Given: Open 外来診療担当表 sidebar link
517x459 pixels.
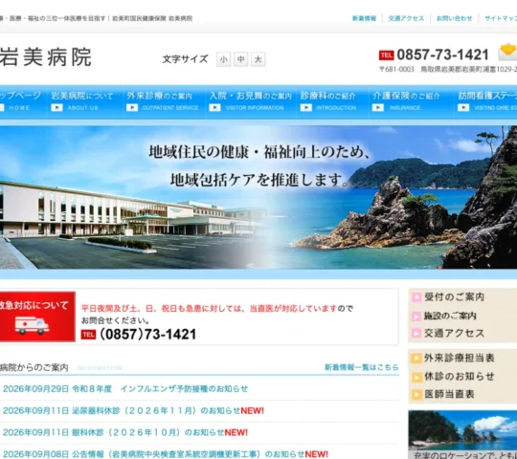Looking at the screenshot, I should coord(459,358).
